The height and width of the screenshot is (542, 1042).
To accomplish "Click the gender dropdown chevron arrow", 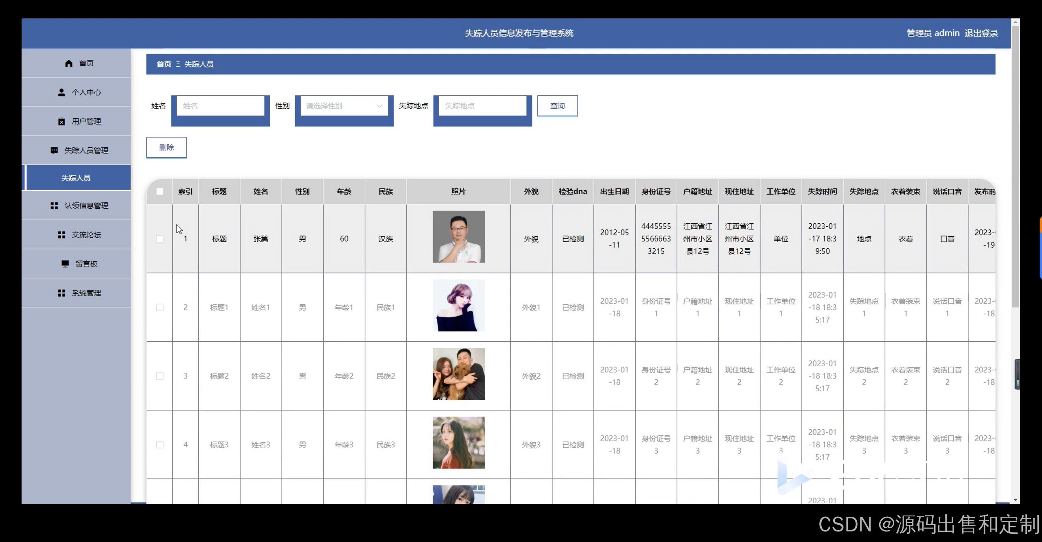I will pos(379,106).
